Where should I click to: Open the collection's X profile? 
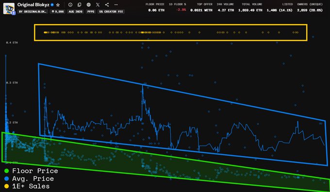[x=98, y=5]
